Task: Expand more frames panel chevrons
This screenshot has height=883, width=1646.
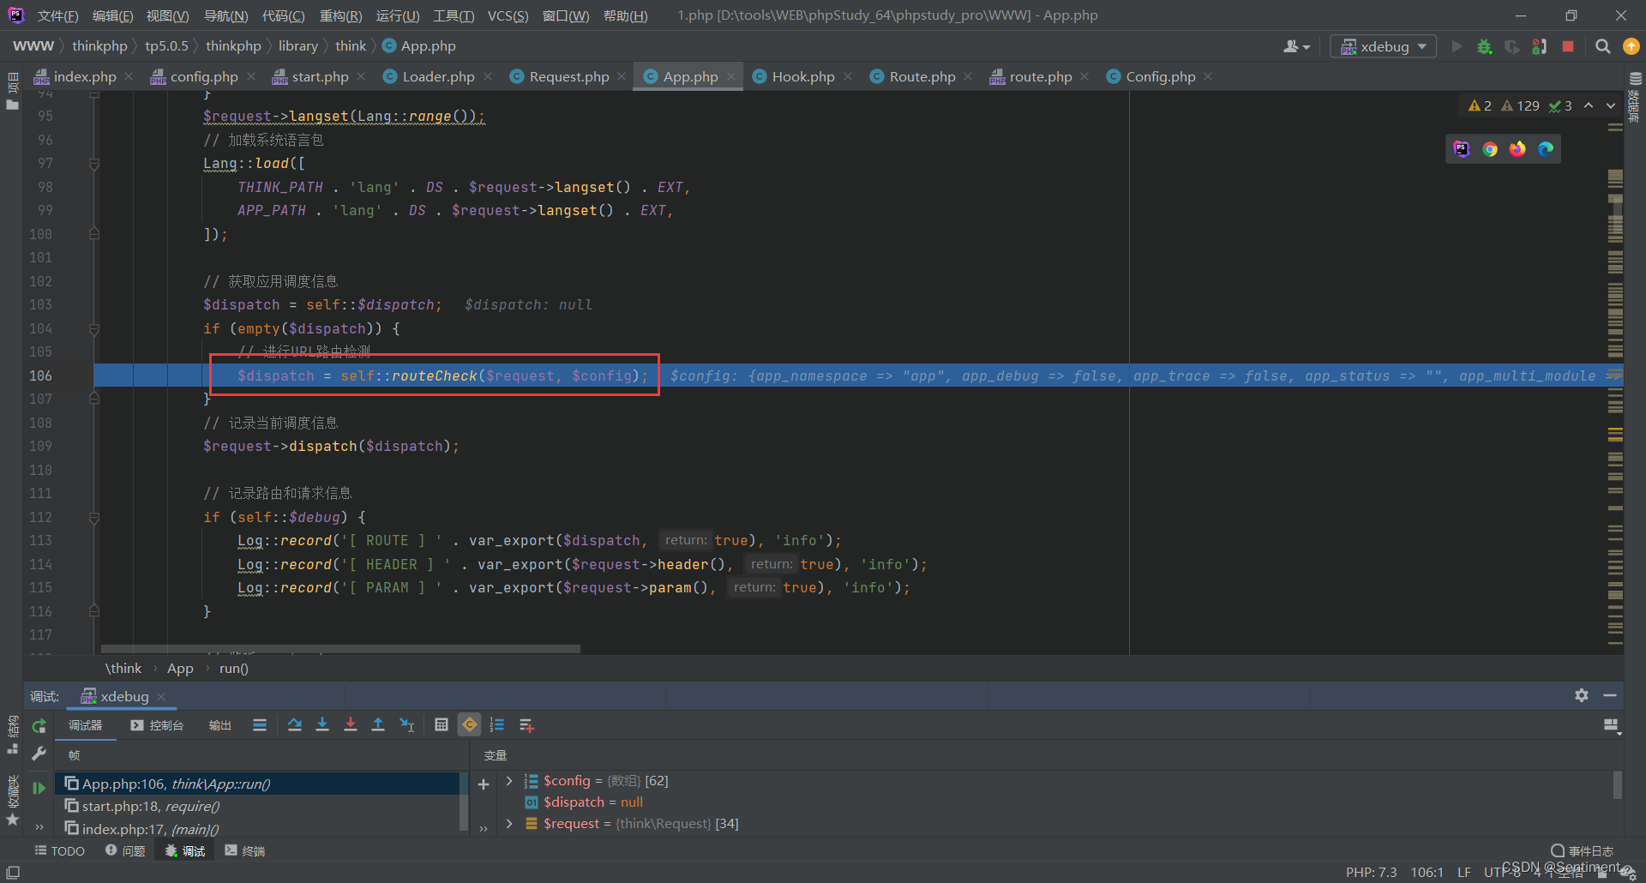Action: pyautogui.click(x=39, y=827)
